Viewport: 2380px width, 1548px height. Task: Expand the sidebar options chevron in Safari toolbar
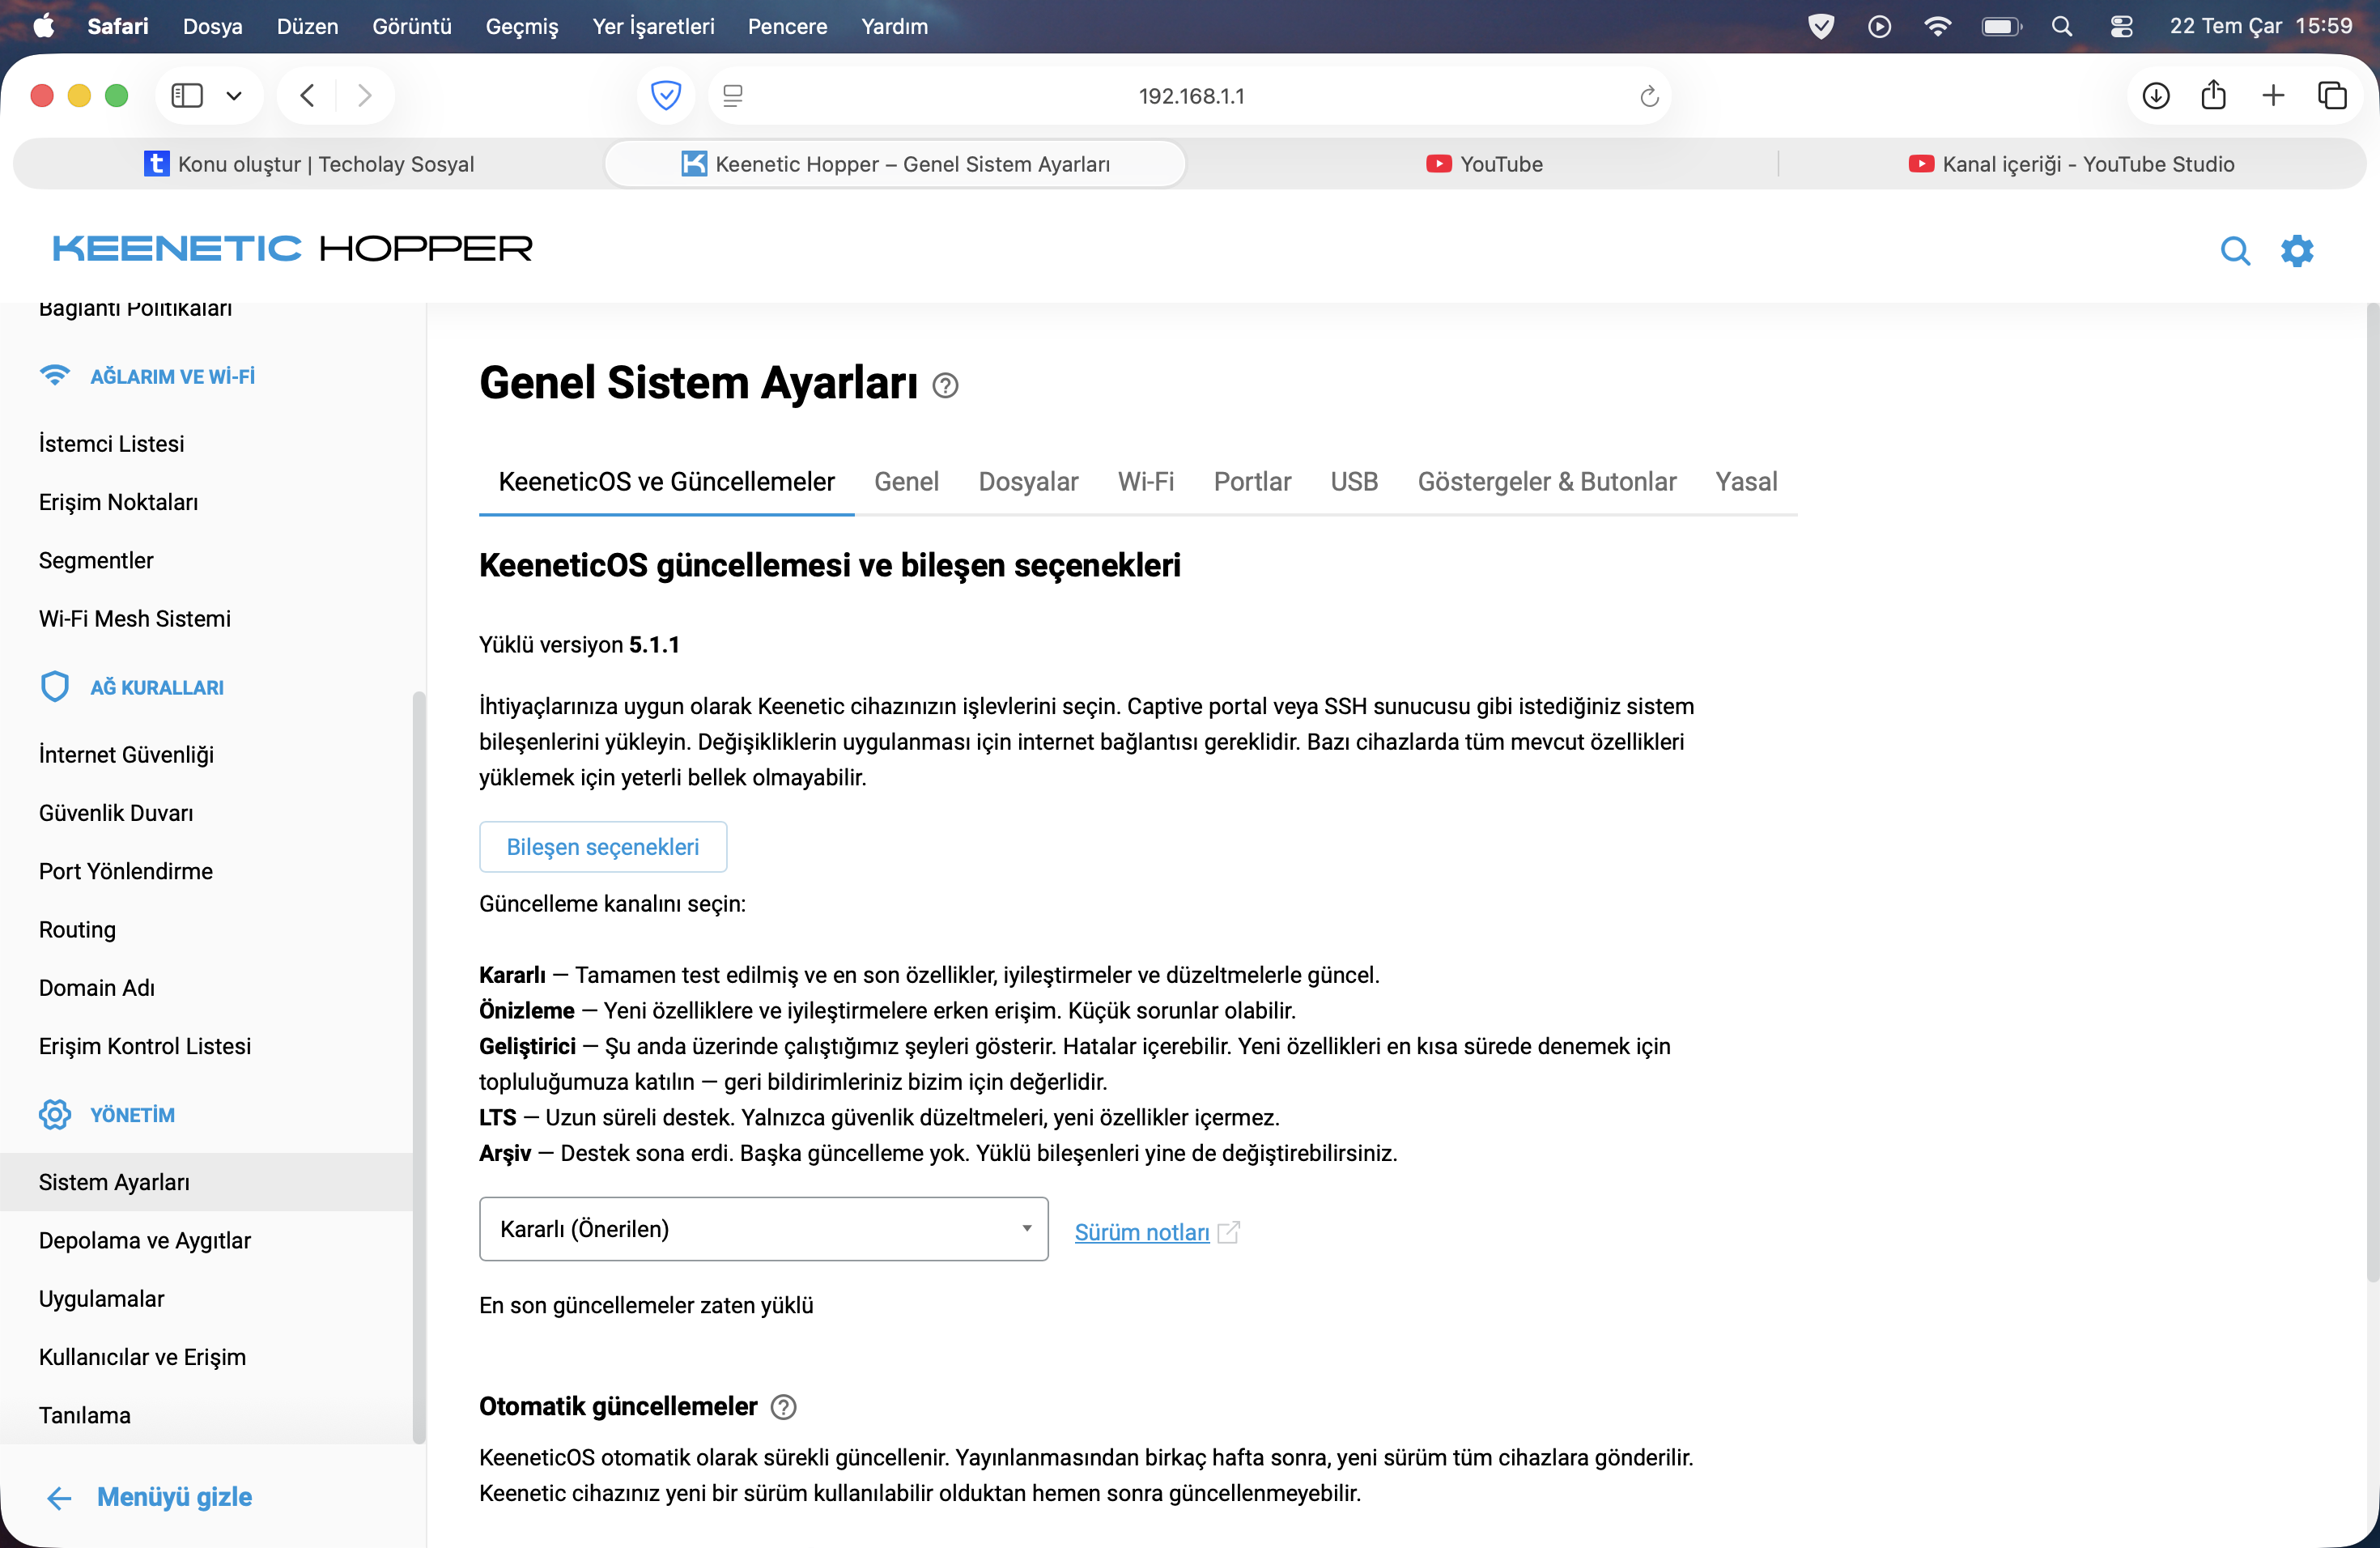click(234, 96)
